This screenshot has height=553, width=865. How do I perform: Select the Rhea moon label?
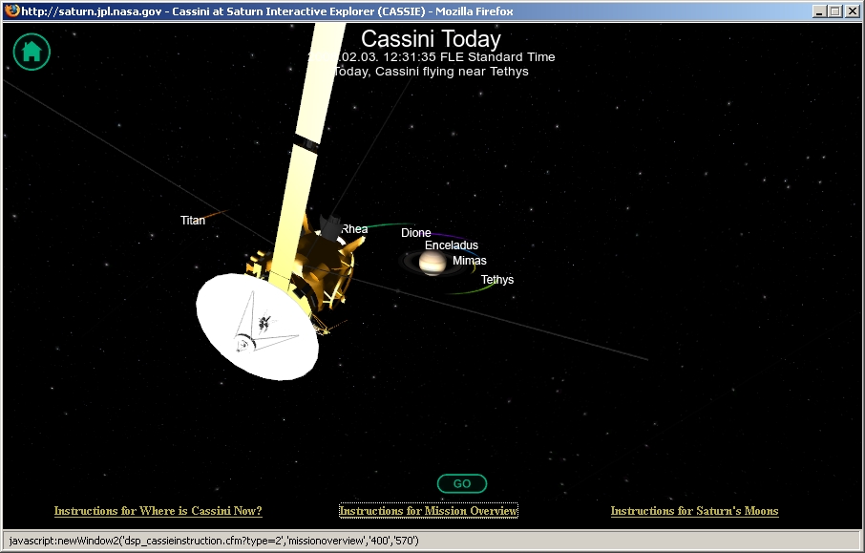pyautogui.click(x=355, y=229)
